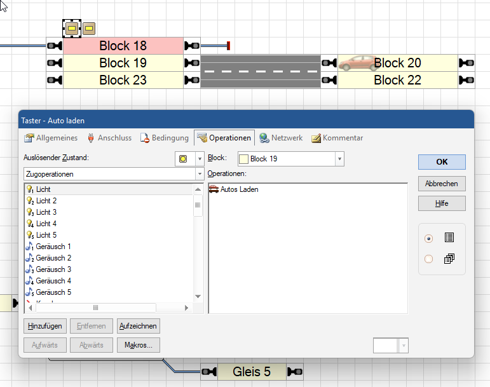The width and height of the screenshot is (490, 387).
Task: Select the stacked pages radio button
Action: pos(428,259)
